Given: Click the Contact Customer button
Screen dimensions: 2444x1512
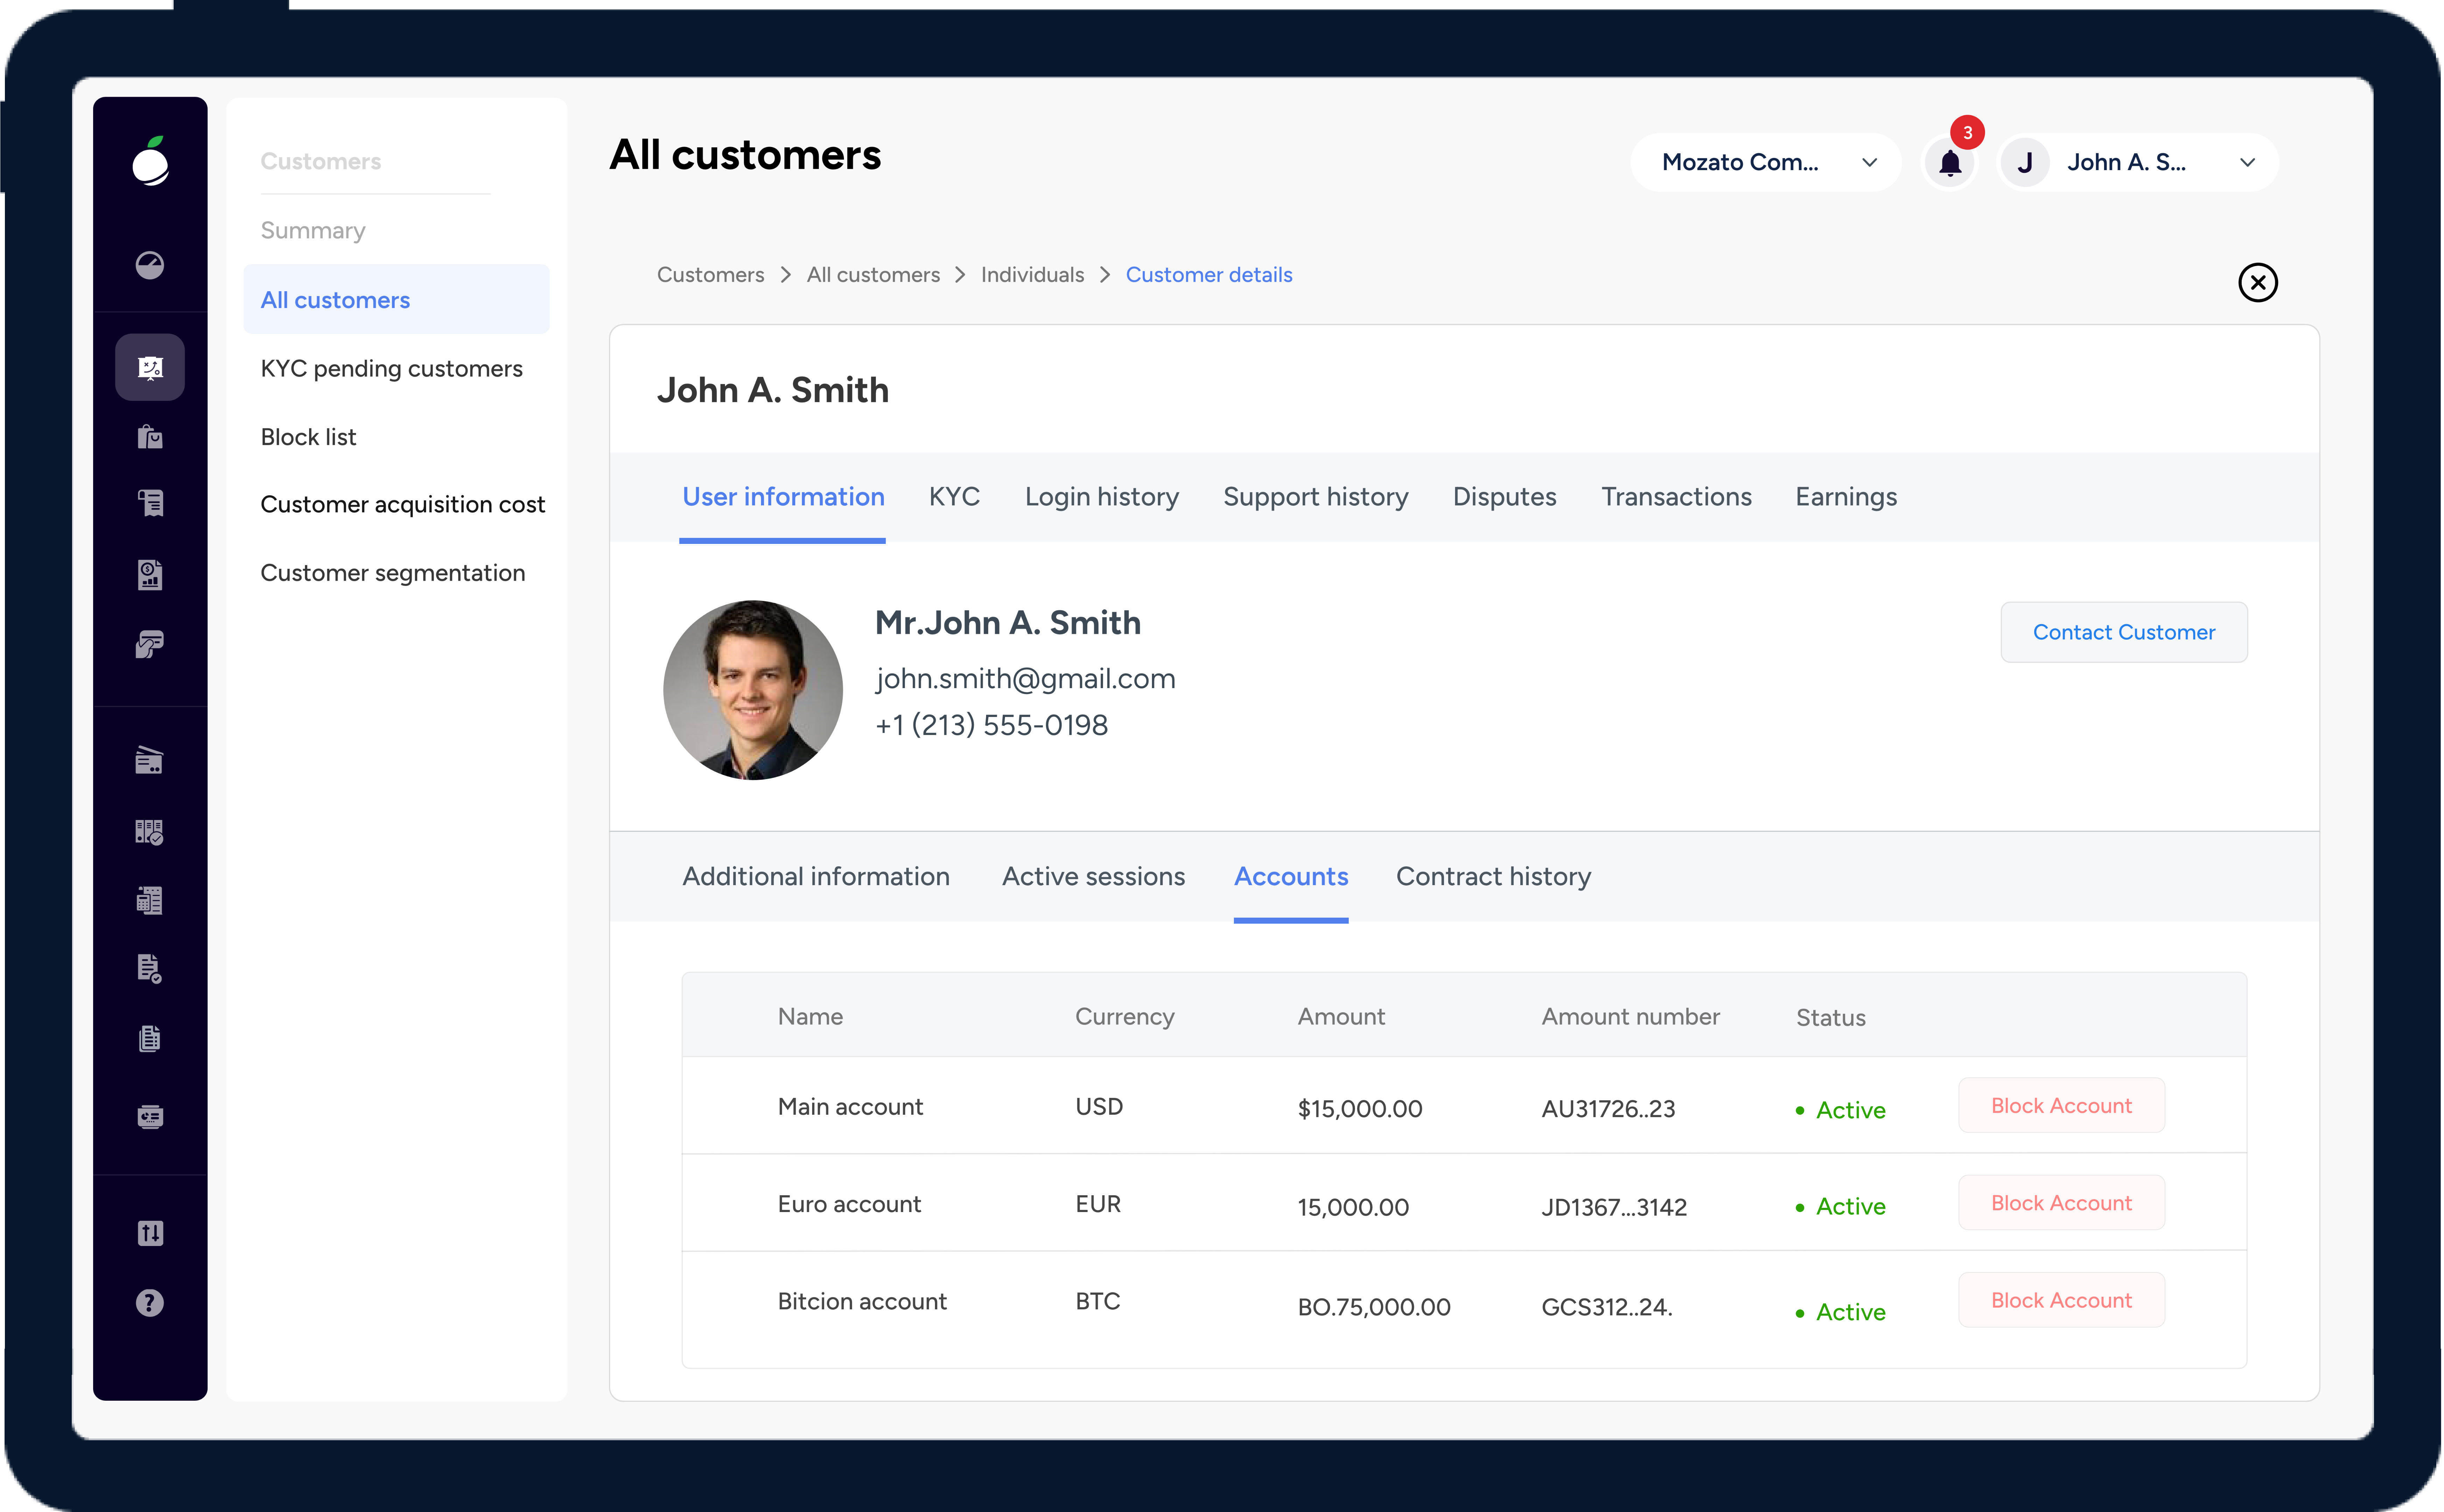Looking at the screenshot, I should 2123,632.
